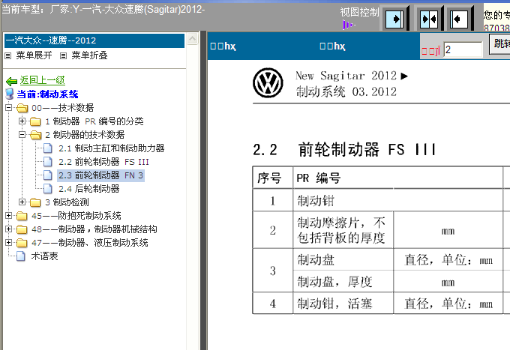510x350 pixels.
Task: Select 45——防抱死制动系统 tree label
Action: (x=76, y=215)
